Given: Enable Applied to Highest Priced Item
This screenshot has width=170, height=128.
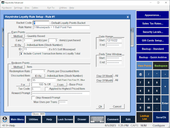Looking at the screenshot, I should click(46, 89).
